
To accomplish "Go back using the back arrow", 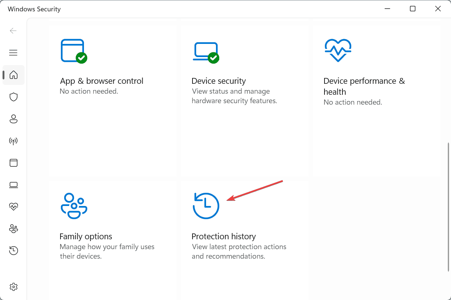I will point(13,31).
